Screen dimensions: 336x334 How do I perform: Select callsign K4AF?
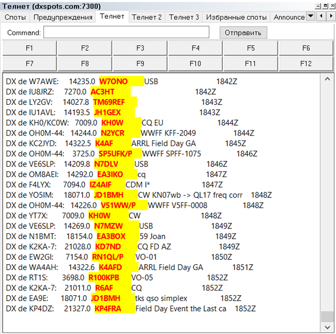(104, 144)
